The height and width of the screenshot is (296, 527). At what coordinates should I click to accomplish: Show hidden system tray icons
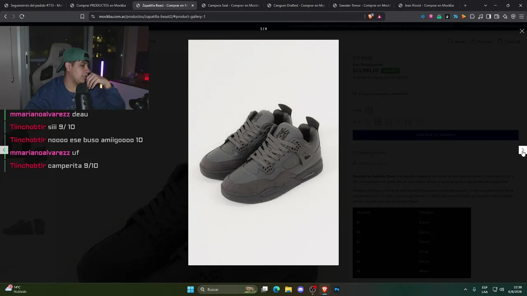click(465, 289)
